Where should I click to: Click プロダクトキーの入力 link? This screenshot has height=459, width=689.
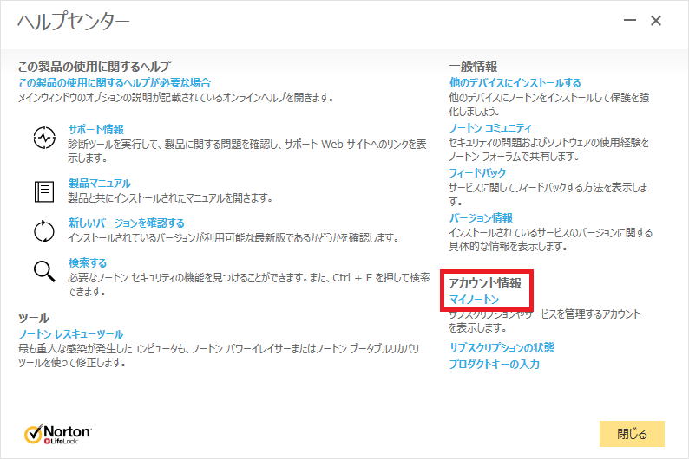(495, 364)
